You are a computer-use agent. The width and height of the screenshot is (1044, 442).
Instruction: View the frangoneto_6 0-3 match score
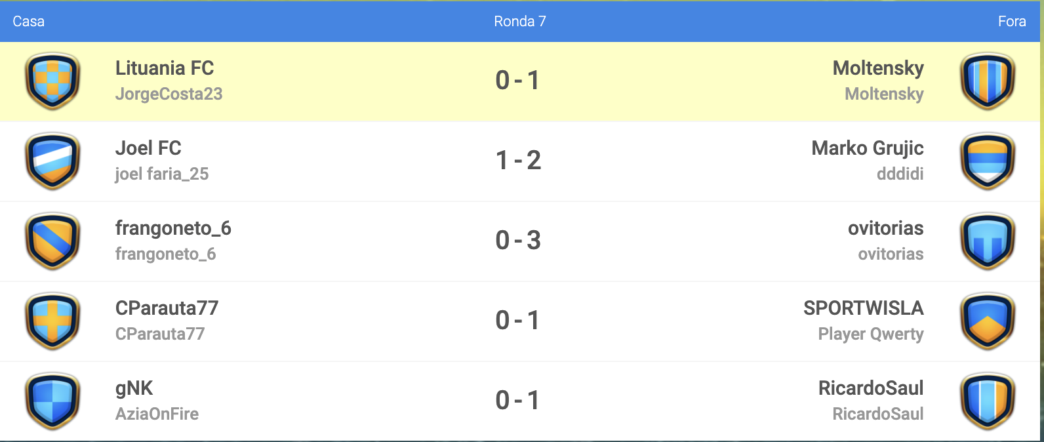tap(518, 241)
